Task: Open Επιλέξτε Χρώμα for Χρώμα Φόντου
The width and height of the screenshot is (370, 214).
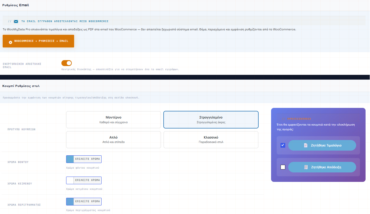Action: click(x=87, y=159)
